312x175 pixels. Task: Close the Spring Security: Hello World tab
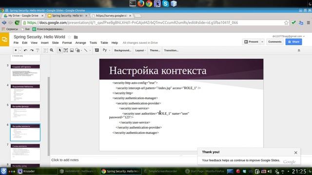click(x=86, y=16)
